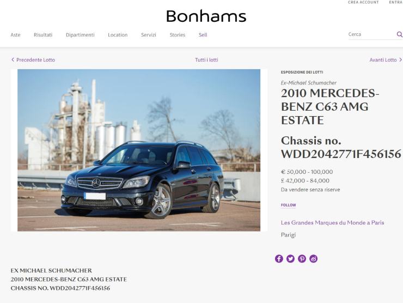This screenshot has width=403, height=303.
Task: Open the Risultati menu
Action: 43,35
